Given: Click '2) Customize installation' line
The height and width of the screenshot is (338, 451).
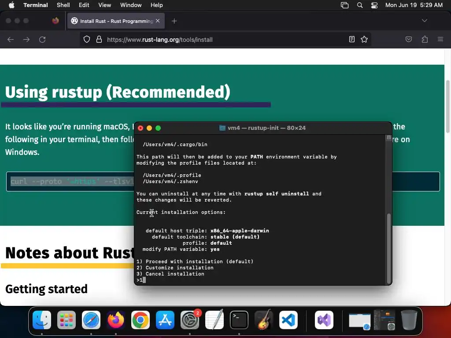Looking at the screenshot, I should coord(175,268).
